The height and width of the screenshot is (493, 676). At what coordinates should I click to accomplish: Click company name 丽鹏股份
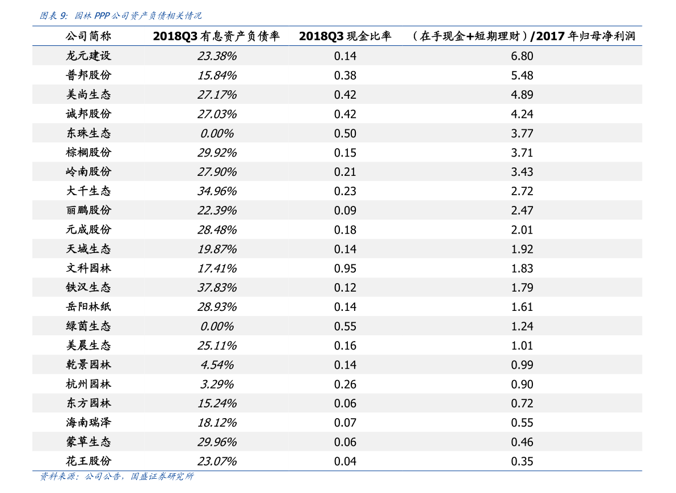pyautogui.click(x=89, y=210)
